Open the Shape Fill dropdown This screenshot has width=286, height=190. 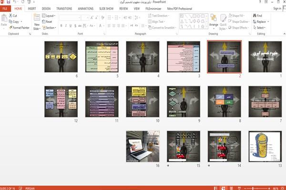point(236,16)
